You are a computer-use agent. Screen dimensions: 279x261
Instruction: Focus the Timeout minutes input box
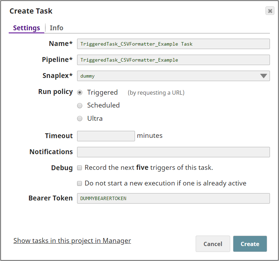(x=106, y=136)
